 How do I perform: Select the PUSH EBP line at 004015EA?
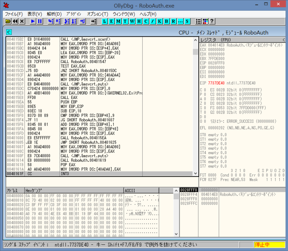coord(99,102)
